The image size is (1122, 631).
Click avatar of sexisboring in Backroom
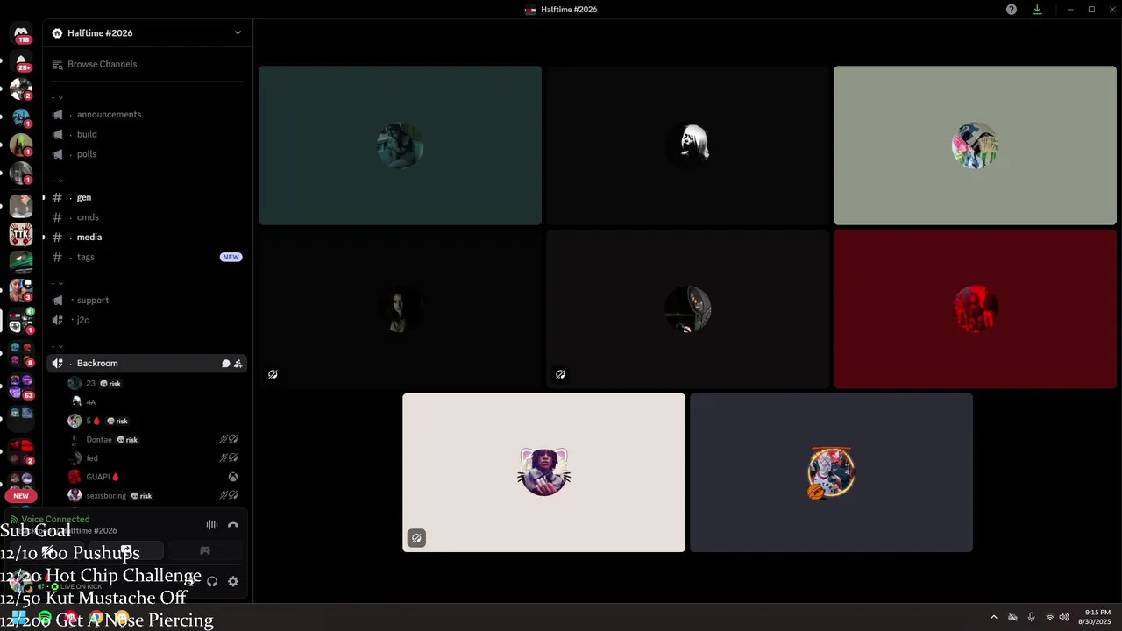tap(75, 496)
